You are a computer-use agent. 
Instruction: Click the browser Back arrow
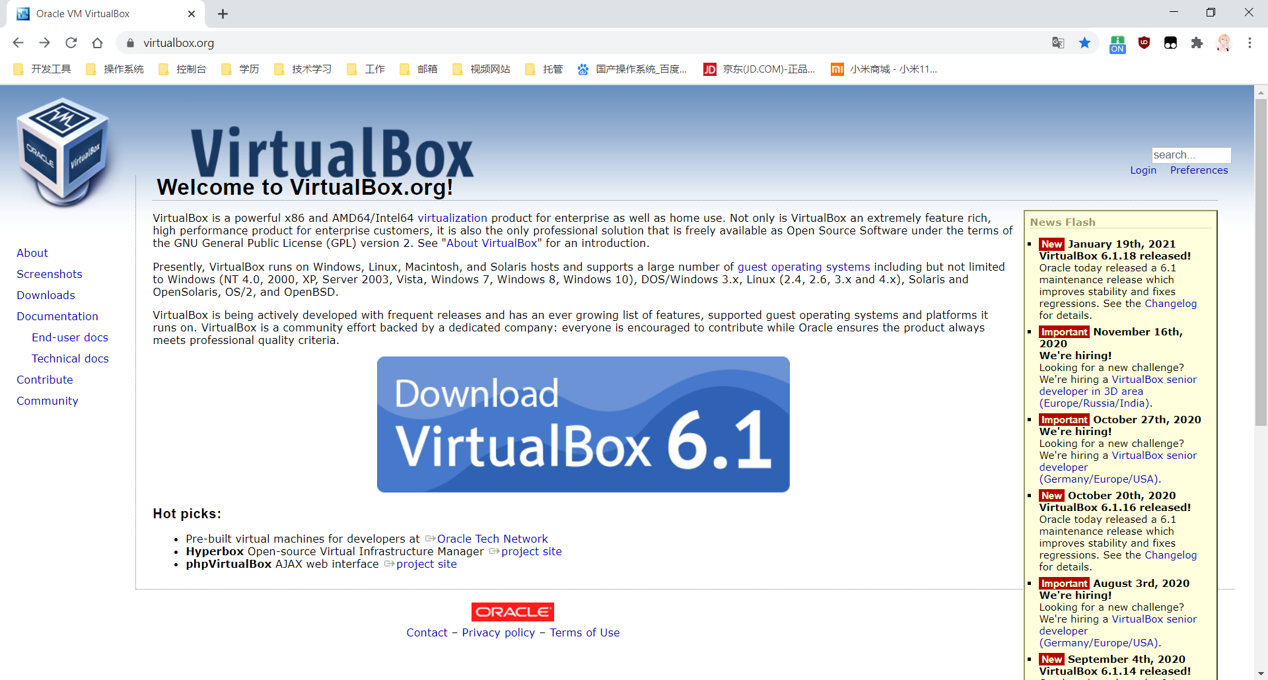tap(18, 43)
